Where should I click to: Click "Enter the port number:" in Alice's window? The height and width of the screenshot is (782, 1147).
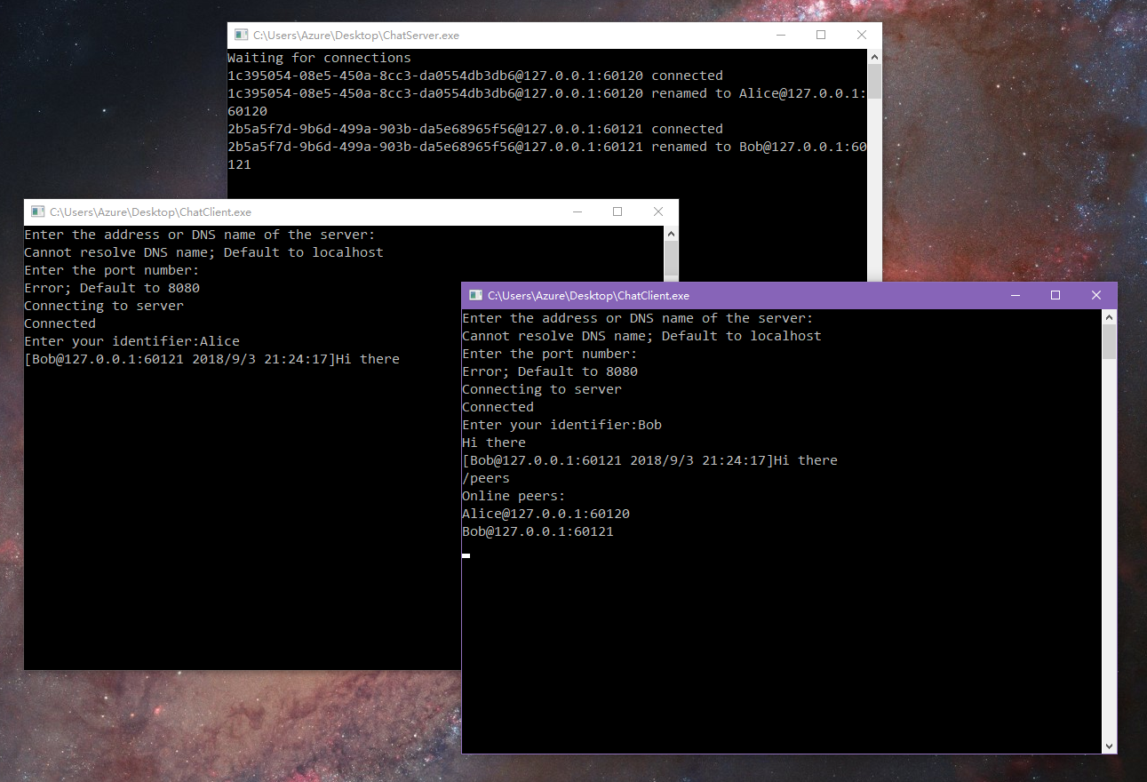pyautogui.click(x=112, y=270)
